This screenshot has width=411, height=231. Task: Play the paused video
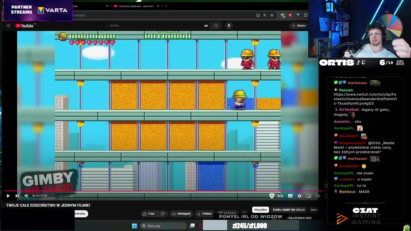tap(8, 196)
